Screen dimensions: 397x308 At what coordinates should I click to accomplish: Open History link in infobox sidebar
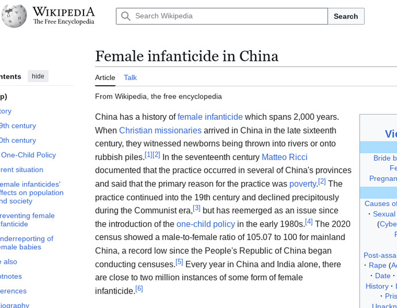click(377, 286)
